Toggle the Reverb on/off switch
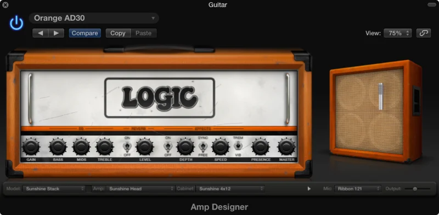The image size is (439, 215). [127, 146]
